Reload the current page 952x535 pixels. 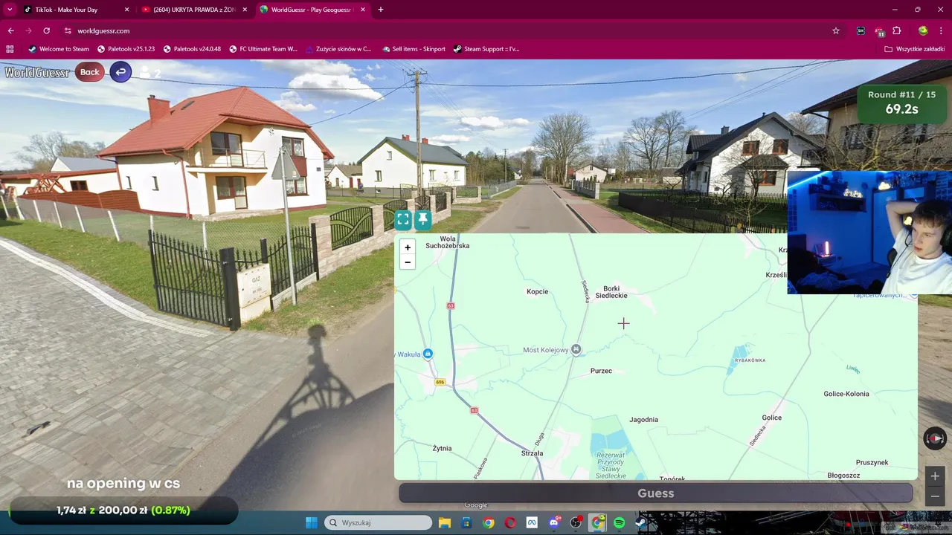(46, 30)
